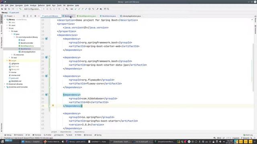
Task: Click the 'dependencies' breadcrumb
Action: tap(66, 132)
